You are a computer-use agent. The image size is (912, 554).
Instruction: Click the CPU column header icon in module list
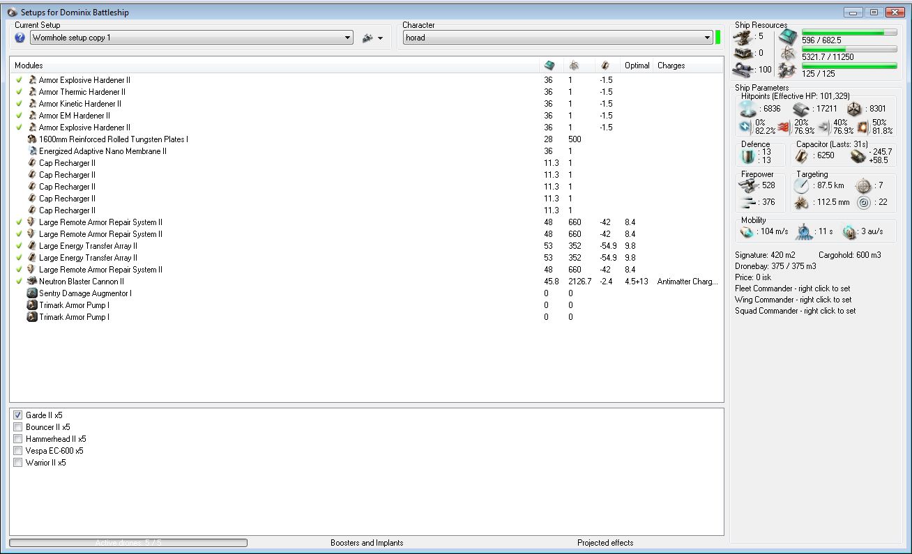pyautogui.click(x=549, y=66)
